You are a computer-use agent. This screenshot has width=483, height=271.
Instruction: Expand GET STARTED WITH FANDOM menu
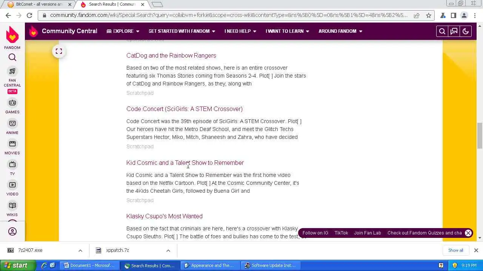coord(182,31)
